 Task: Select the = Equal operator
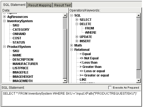point(85,54)
